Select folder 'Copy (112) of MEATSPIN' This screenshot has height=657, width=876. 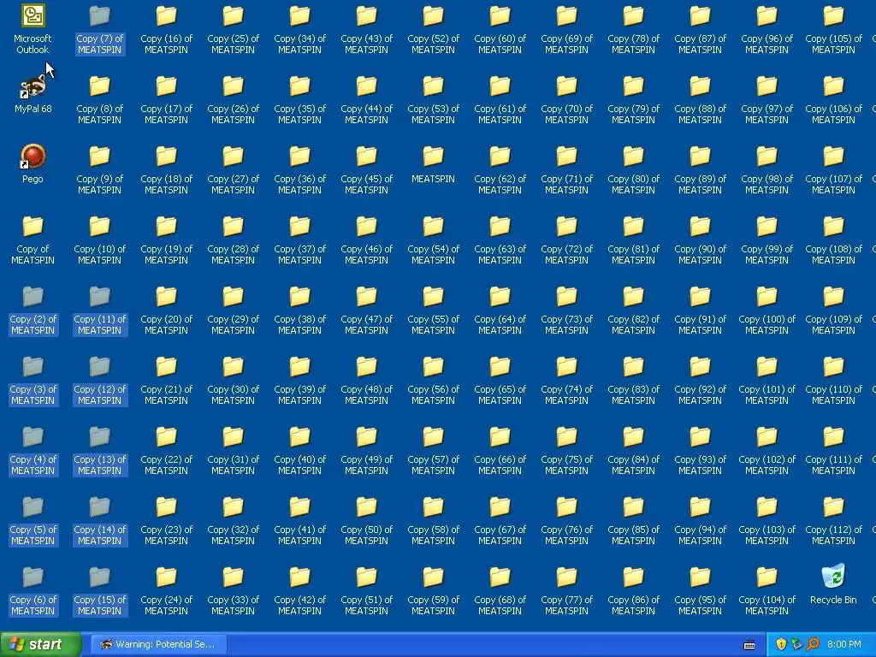(x=833, y=519)
